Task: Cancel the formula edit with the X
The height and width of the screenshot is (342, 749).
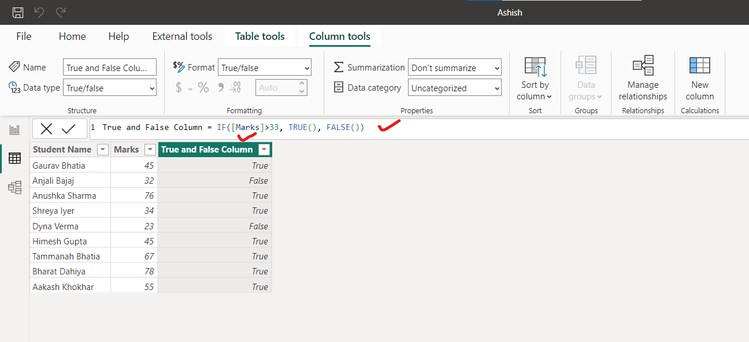Action: click(x=46, y=128)
